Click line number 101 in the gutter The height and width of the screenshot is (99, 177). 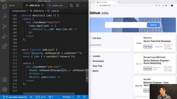[15, 16]
